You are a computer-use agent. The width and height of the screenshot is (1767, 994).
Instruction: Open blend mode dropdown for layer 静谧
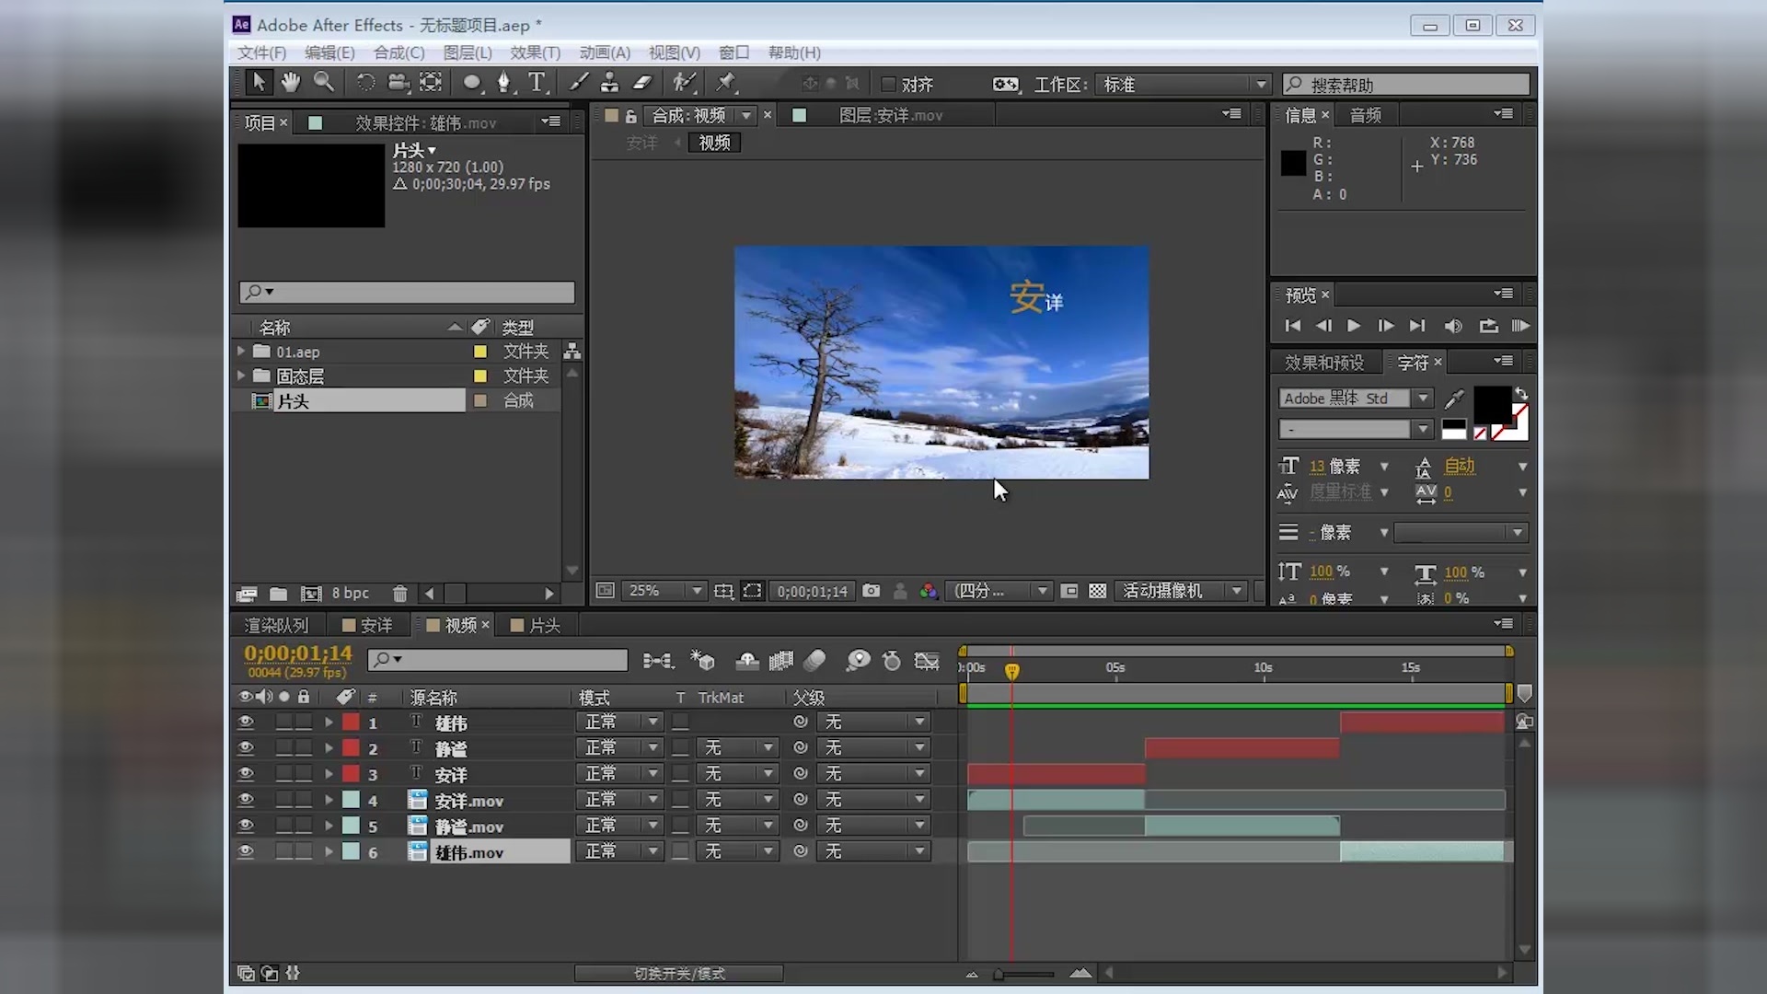coord(620,748)
